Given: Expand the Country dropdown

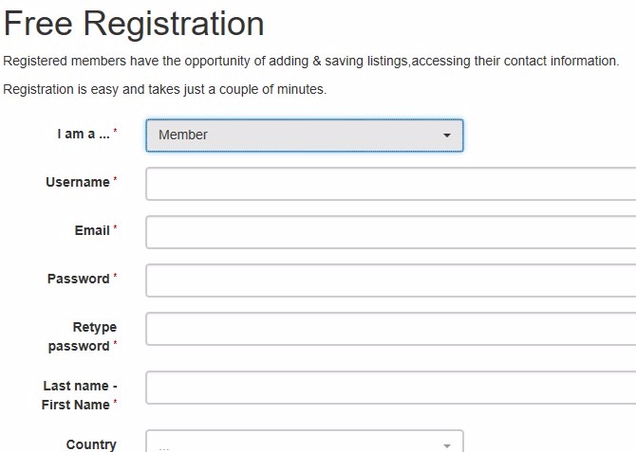Looking at the screenshot, I should pyautogui.click(x=304, y=443).
